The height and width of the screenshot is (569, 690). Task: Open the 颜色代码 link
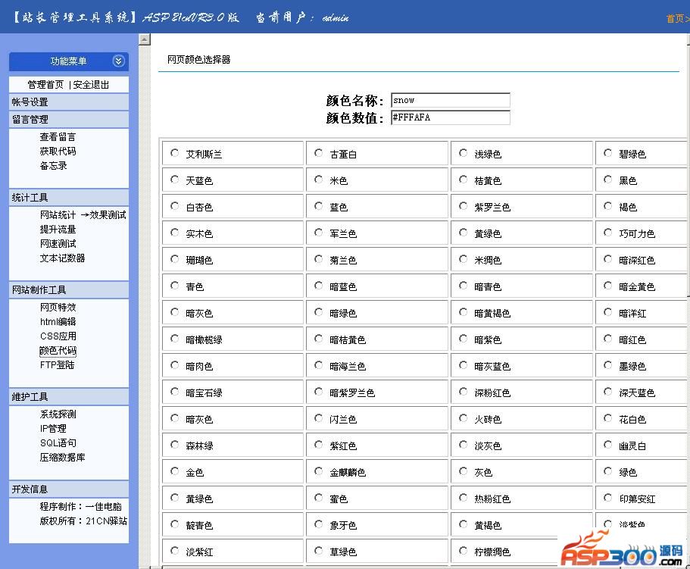[58, 351]
